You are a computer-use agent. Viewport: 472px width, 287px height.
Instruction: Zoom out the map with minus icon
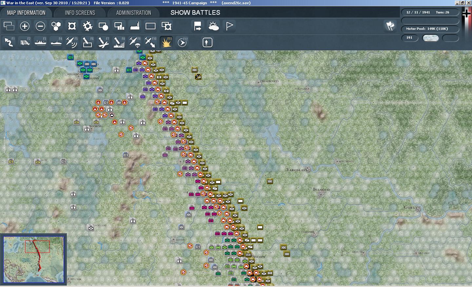tap(40, 26)
